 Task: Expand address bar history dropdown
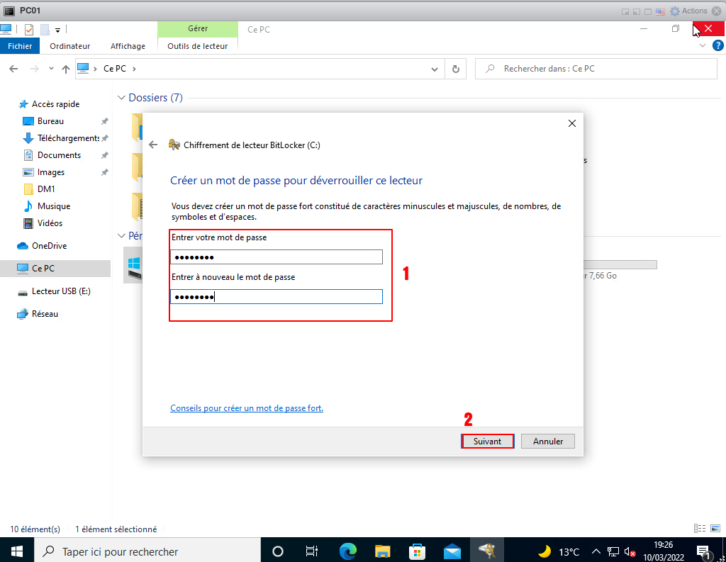435,69
